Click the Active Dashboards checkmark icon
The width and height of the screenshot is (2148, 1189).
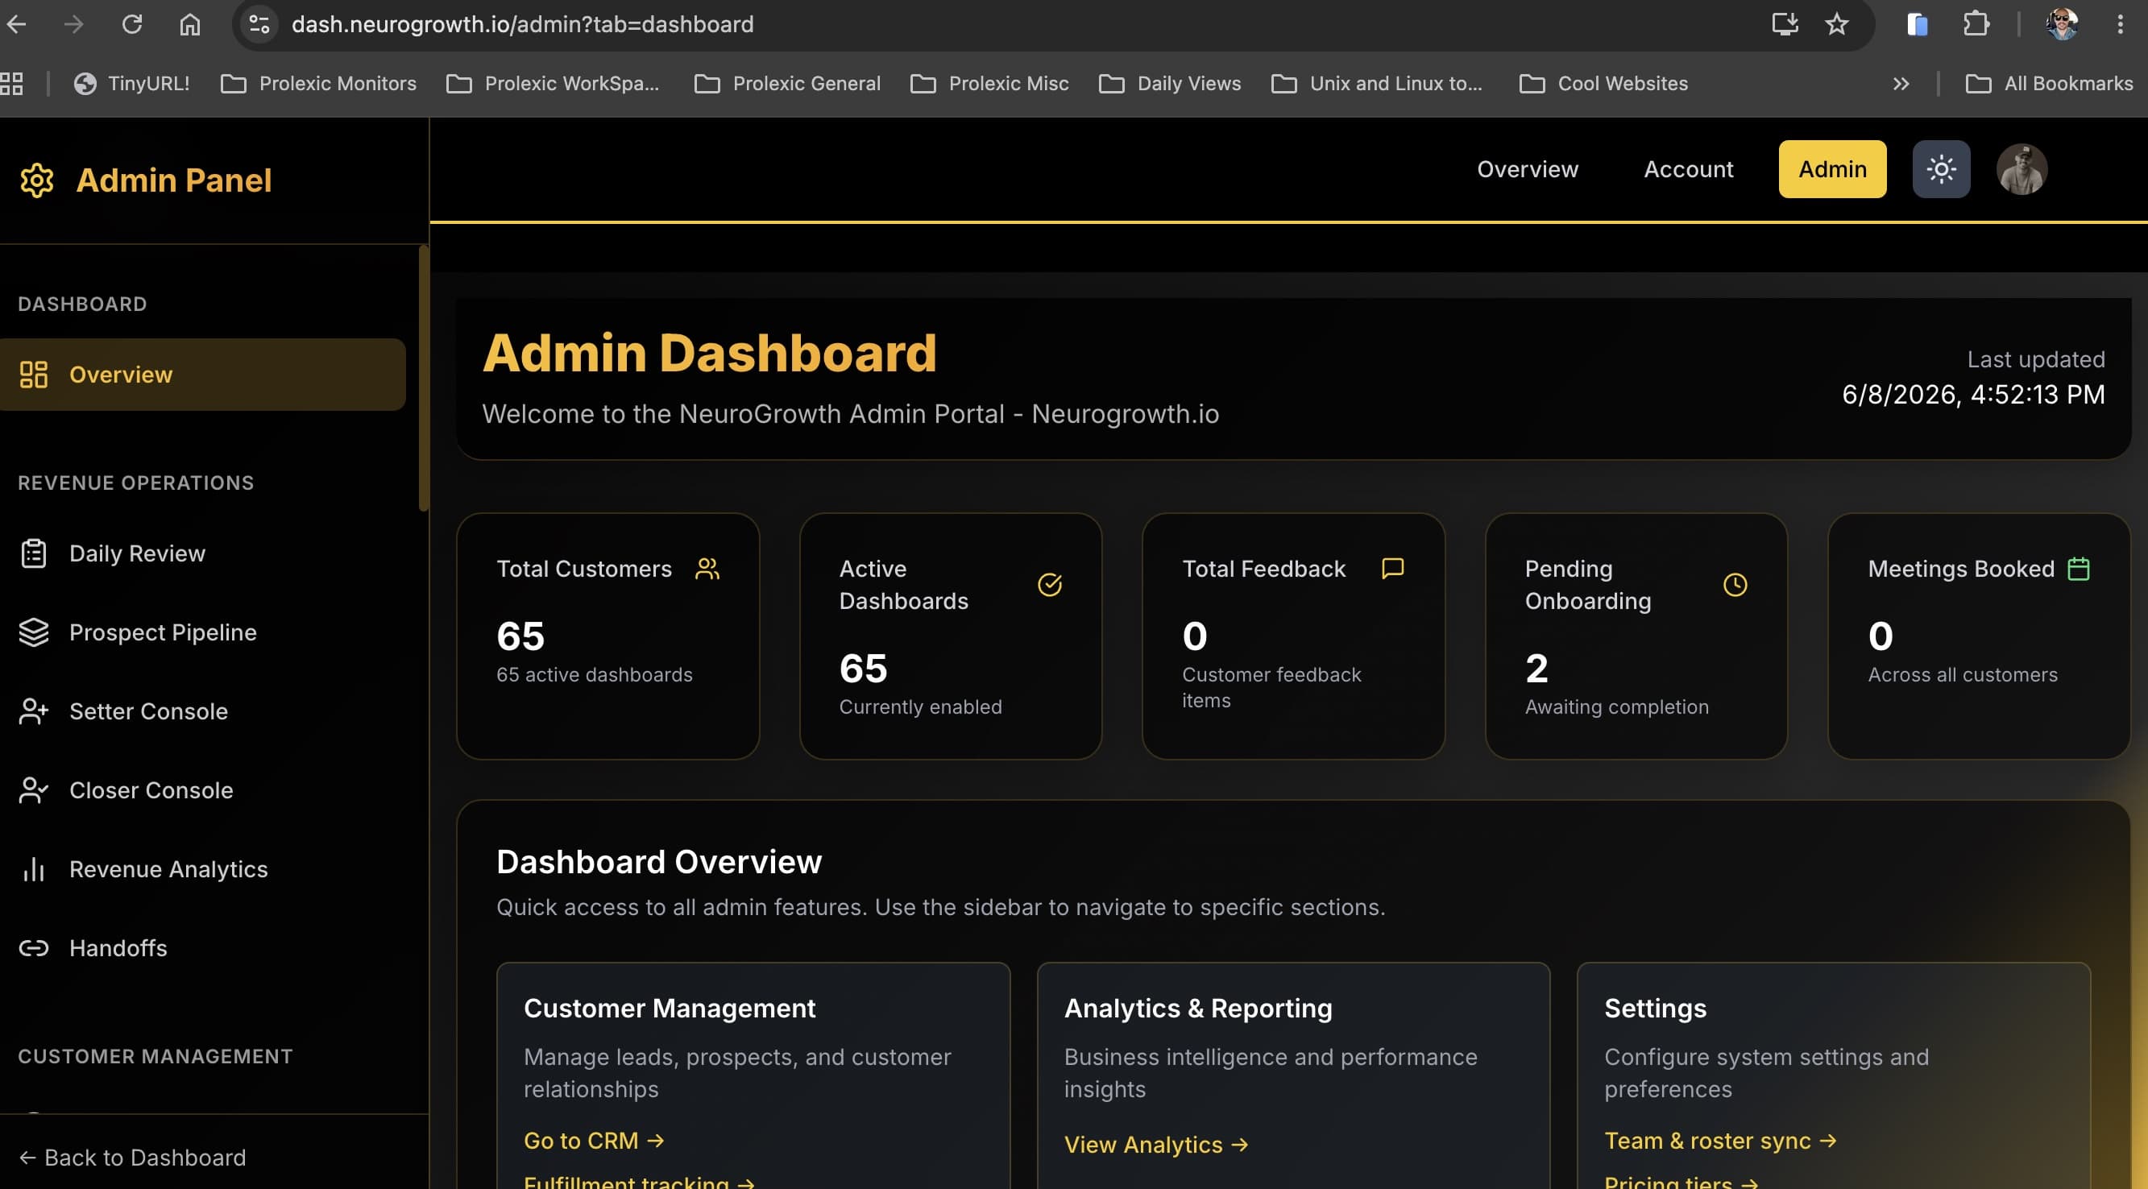click(x=1049, y=585)
